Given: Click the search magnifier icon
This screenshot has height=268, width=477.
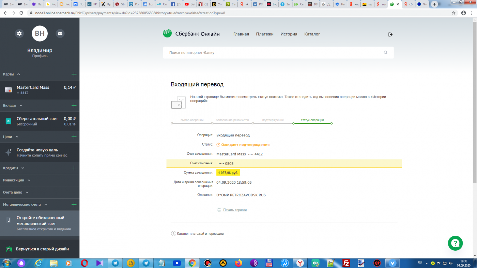Looking at the screenshot, I should [386, 52].
